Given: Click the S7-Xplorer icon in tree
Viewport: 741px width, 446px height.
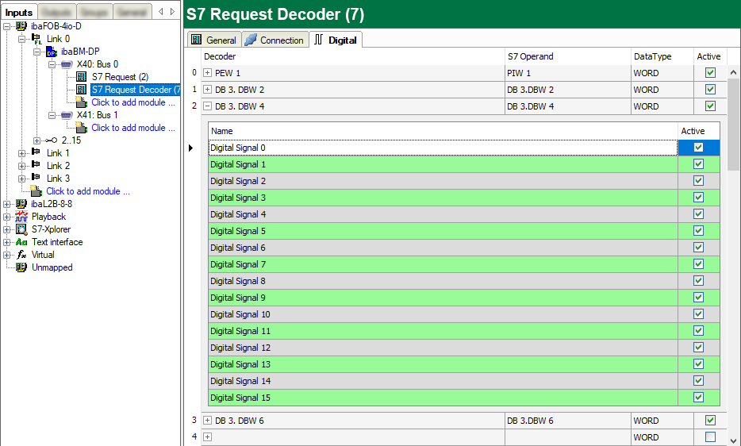Looking at the screenshot, I should [21, 229].
